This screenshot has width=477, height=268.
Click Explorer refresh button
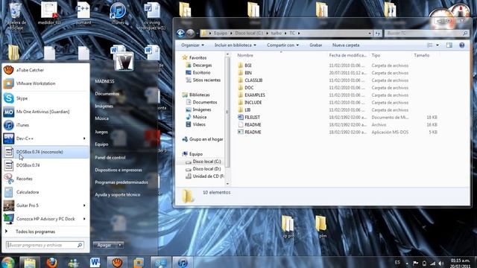click(378, 33)
